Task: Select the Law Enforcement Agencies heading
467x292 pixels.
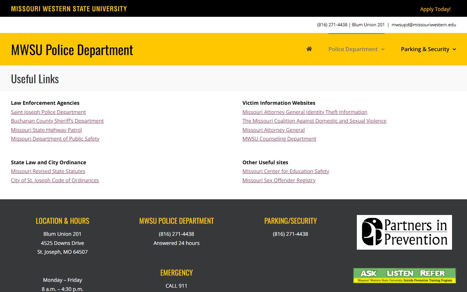Action: [45, 103]
